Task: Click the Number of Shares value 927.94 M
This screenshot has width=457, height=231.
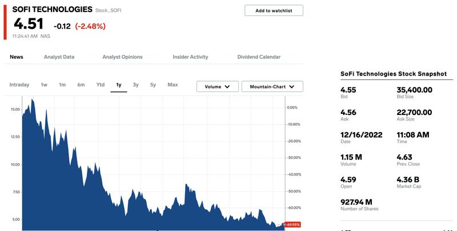Action: point(356,202)
